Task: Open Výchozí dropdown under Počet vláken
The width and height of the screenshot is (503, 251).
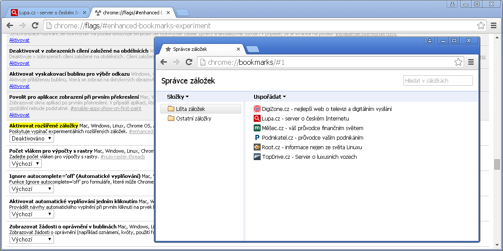Action: point(26,164)
